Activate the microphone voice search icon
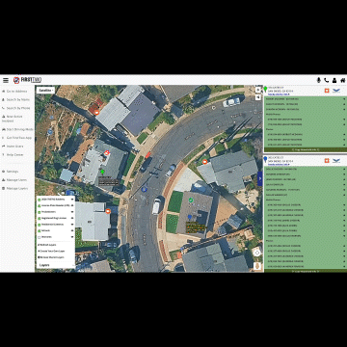Image resolution: width=347 pixels, height=347 pixels. click(x=319, y=80)
